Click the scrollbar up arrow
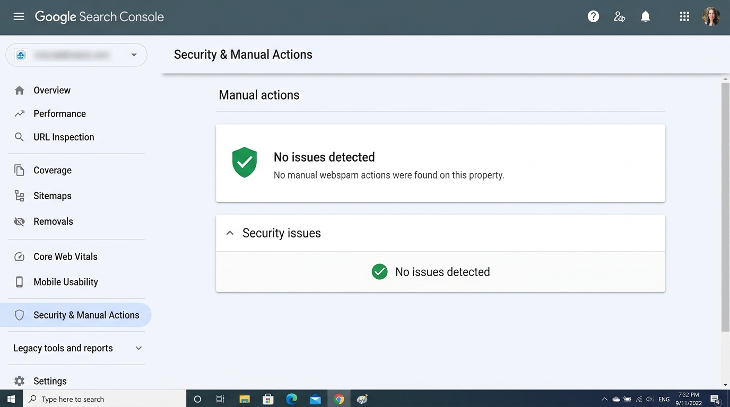Image resolution: width=730 pixels, height=407 pixels. 725,79
